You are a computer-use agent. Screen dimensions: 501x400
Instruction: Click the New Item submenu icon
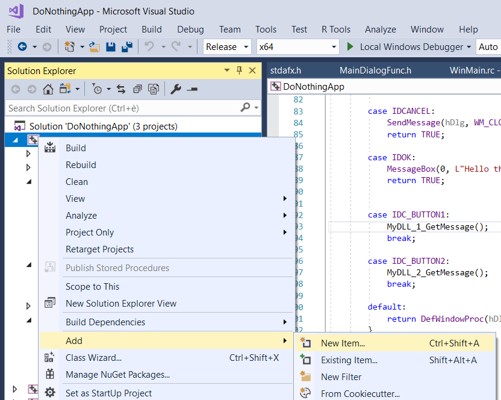(305, 343)
